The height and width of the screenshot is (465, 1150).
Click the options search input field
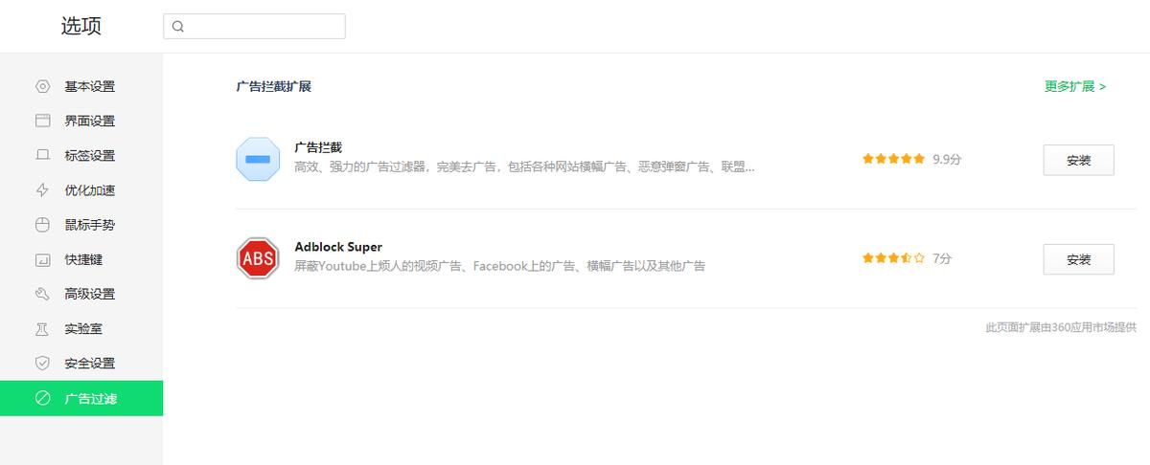pos(255,27)
